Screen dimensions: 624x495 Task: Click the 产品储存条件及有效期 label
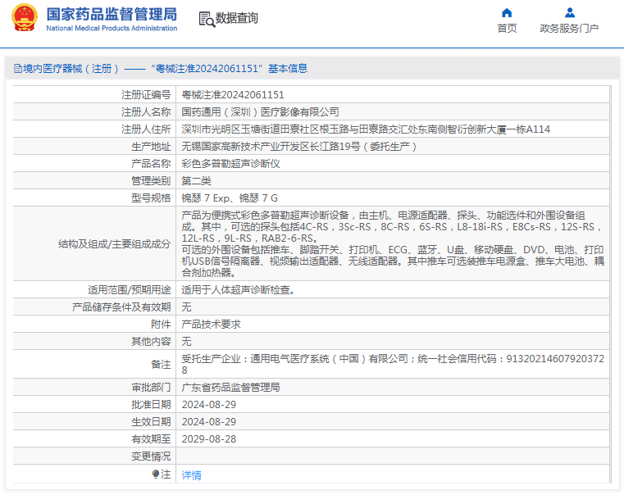click(x=121, y=307)
